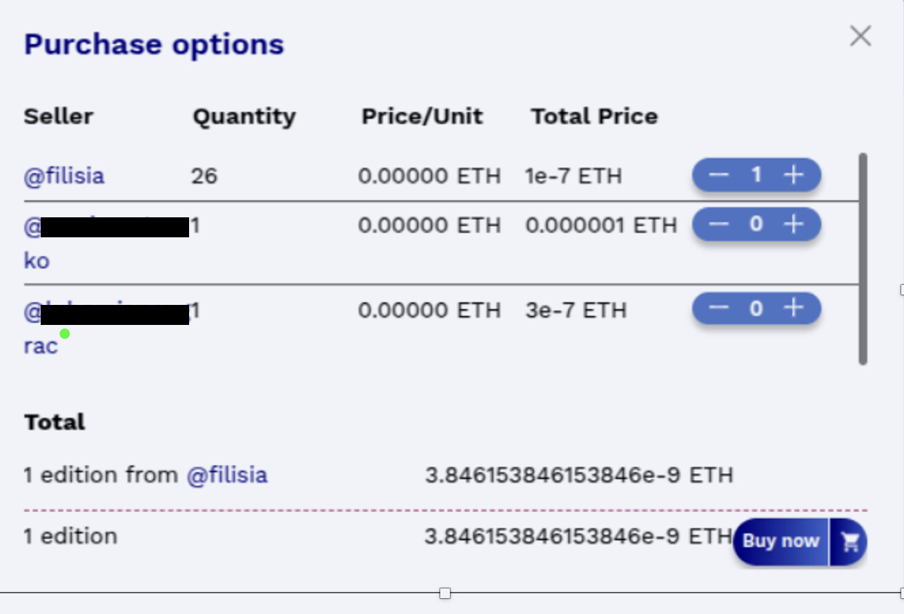Click minus on the 3e-7 ETH row
Screen dimensions: 904x614
coord(718,308)
